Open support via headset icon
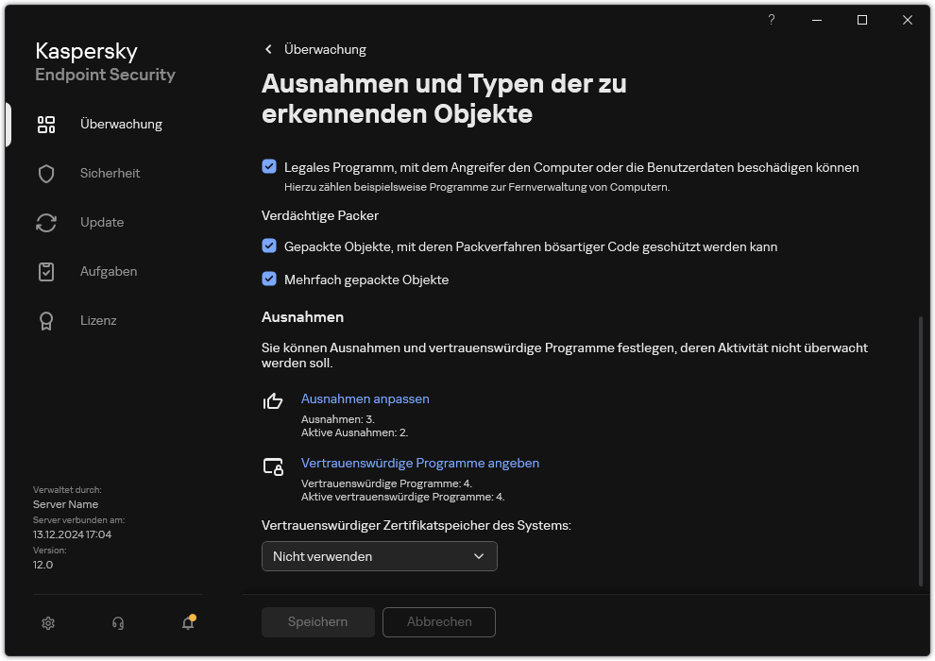Screen dimensions: 935x661 tap(117, 623)
